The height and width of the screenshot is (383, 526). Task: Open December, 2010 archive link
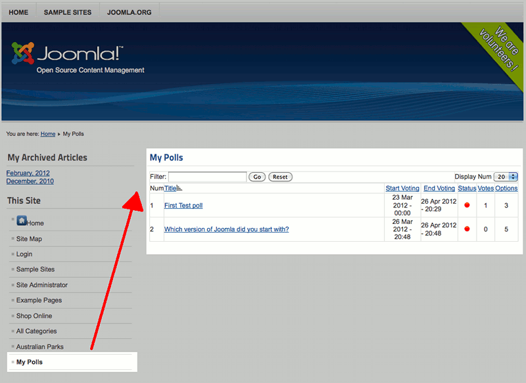pyautogui.click(x=30, y=181)
